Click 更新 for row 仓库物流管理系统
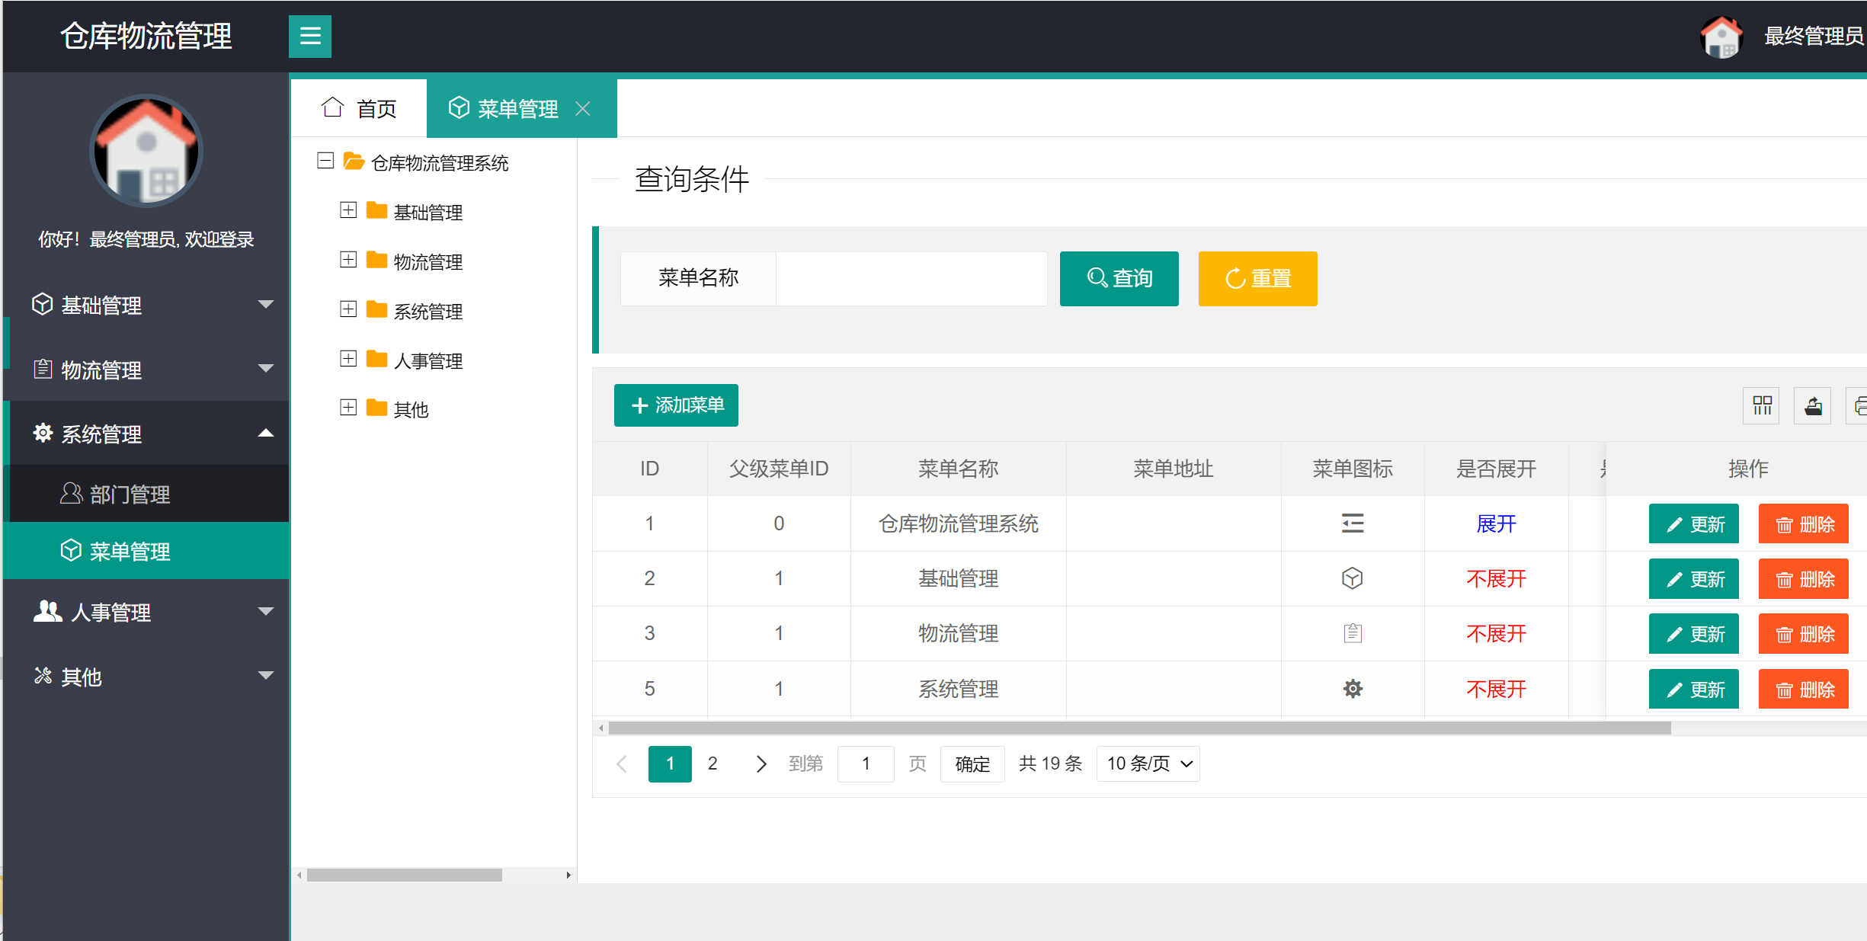 click(1693, 524)
